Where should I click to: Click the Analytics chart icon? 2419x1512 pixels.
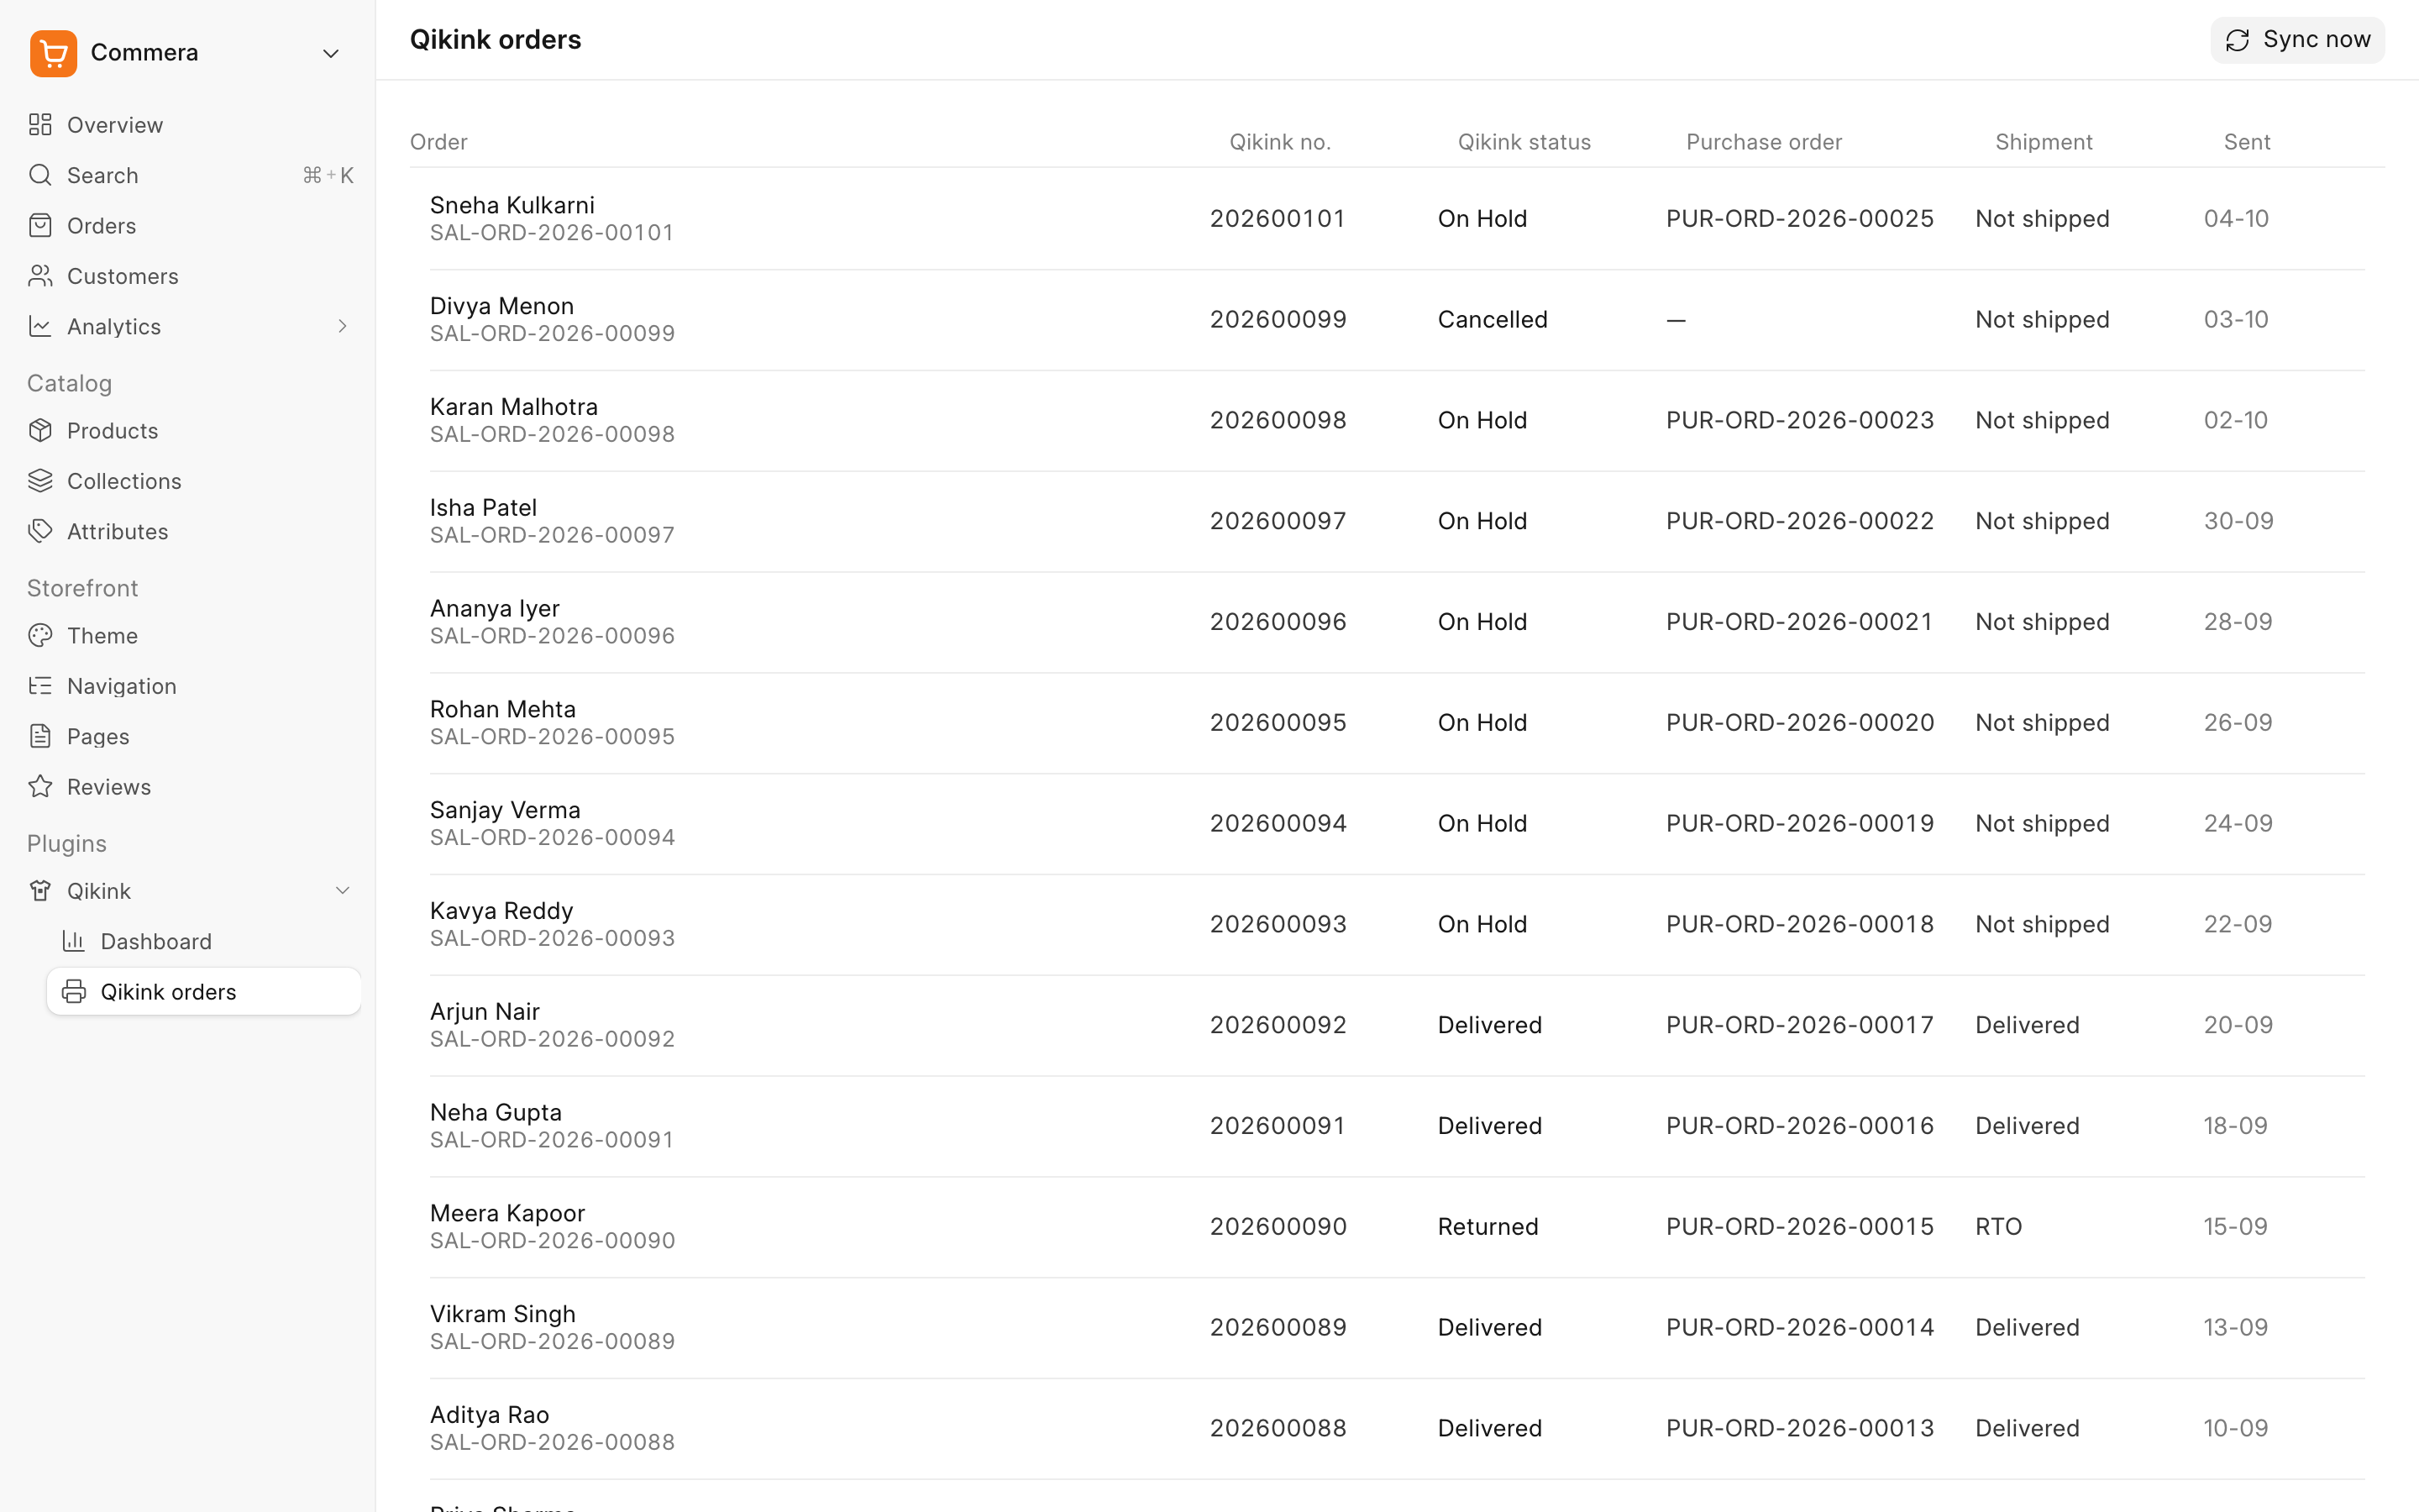[40, 326]
